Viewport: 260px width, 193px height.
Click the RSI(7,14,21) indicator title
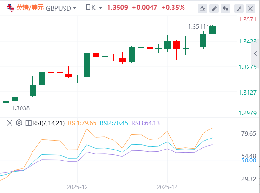pos(48,123)
